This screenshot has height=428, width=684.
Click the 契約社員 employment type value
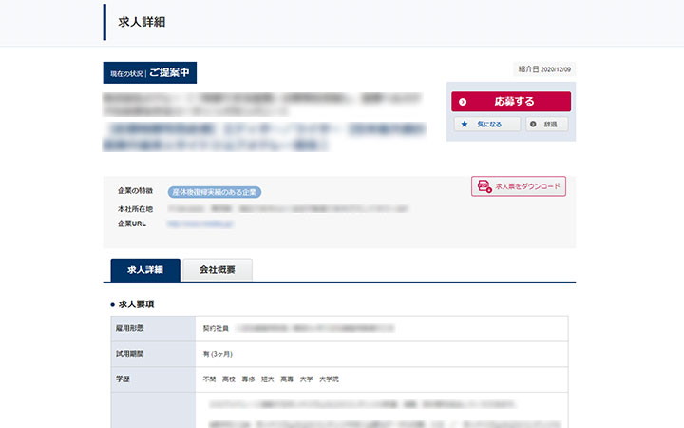click(216, 328)
